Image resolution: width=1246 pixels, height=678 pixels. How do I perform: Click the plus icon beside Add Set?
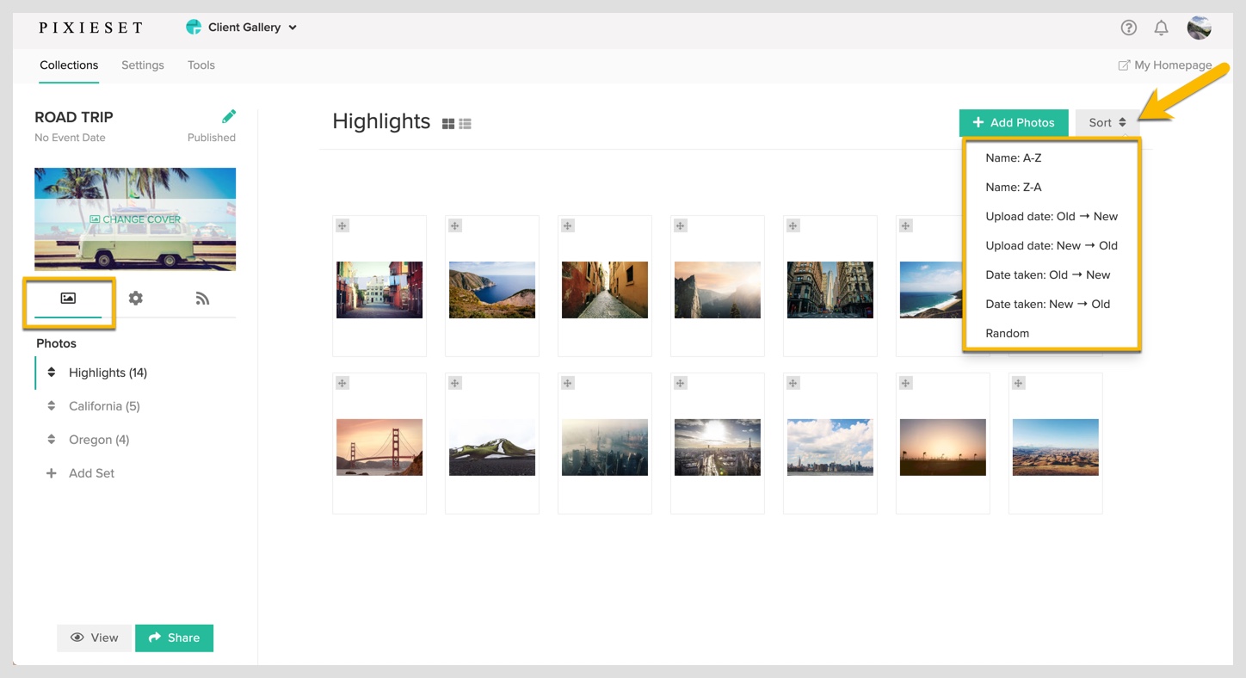pos(52,473)
